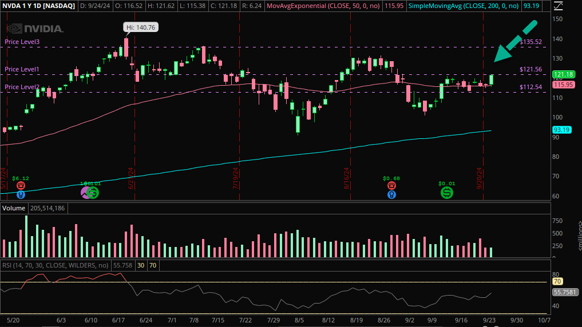Click the 30 oversold value in the RSI header

(141, 265)
